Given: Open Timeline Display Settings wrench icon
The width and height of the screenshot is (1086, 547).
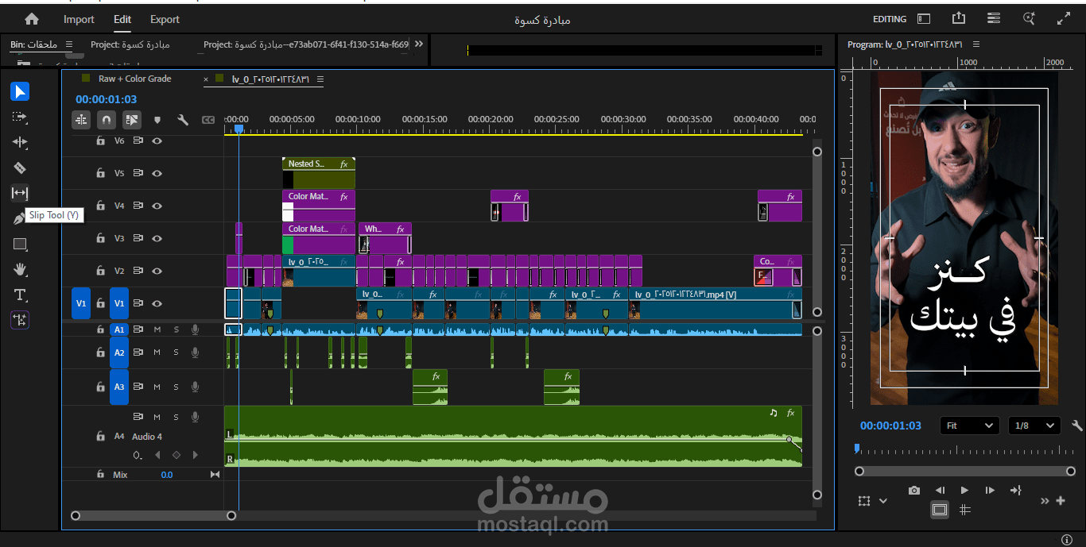Looking at the screenshot, I should pyautogui.click(x=181, y=119).
